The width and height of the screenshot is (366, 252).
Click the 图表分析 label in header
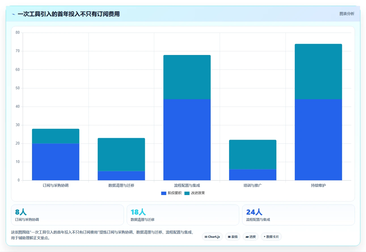pos(347,14)
